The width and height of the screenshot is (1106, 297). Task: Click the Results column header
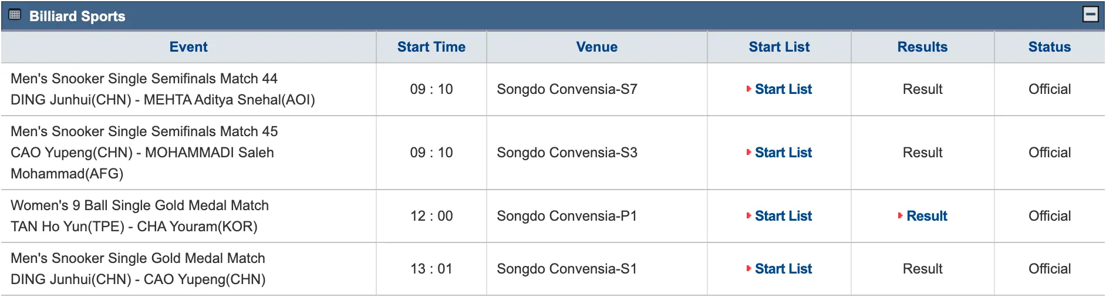tap(922, 47)
